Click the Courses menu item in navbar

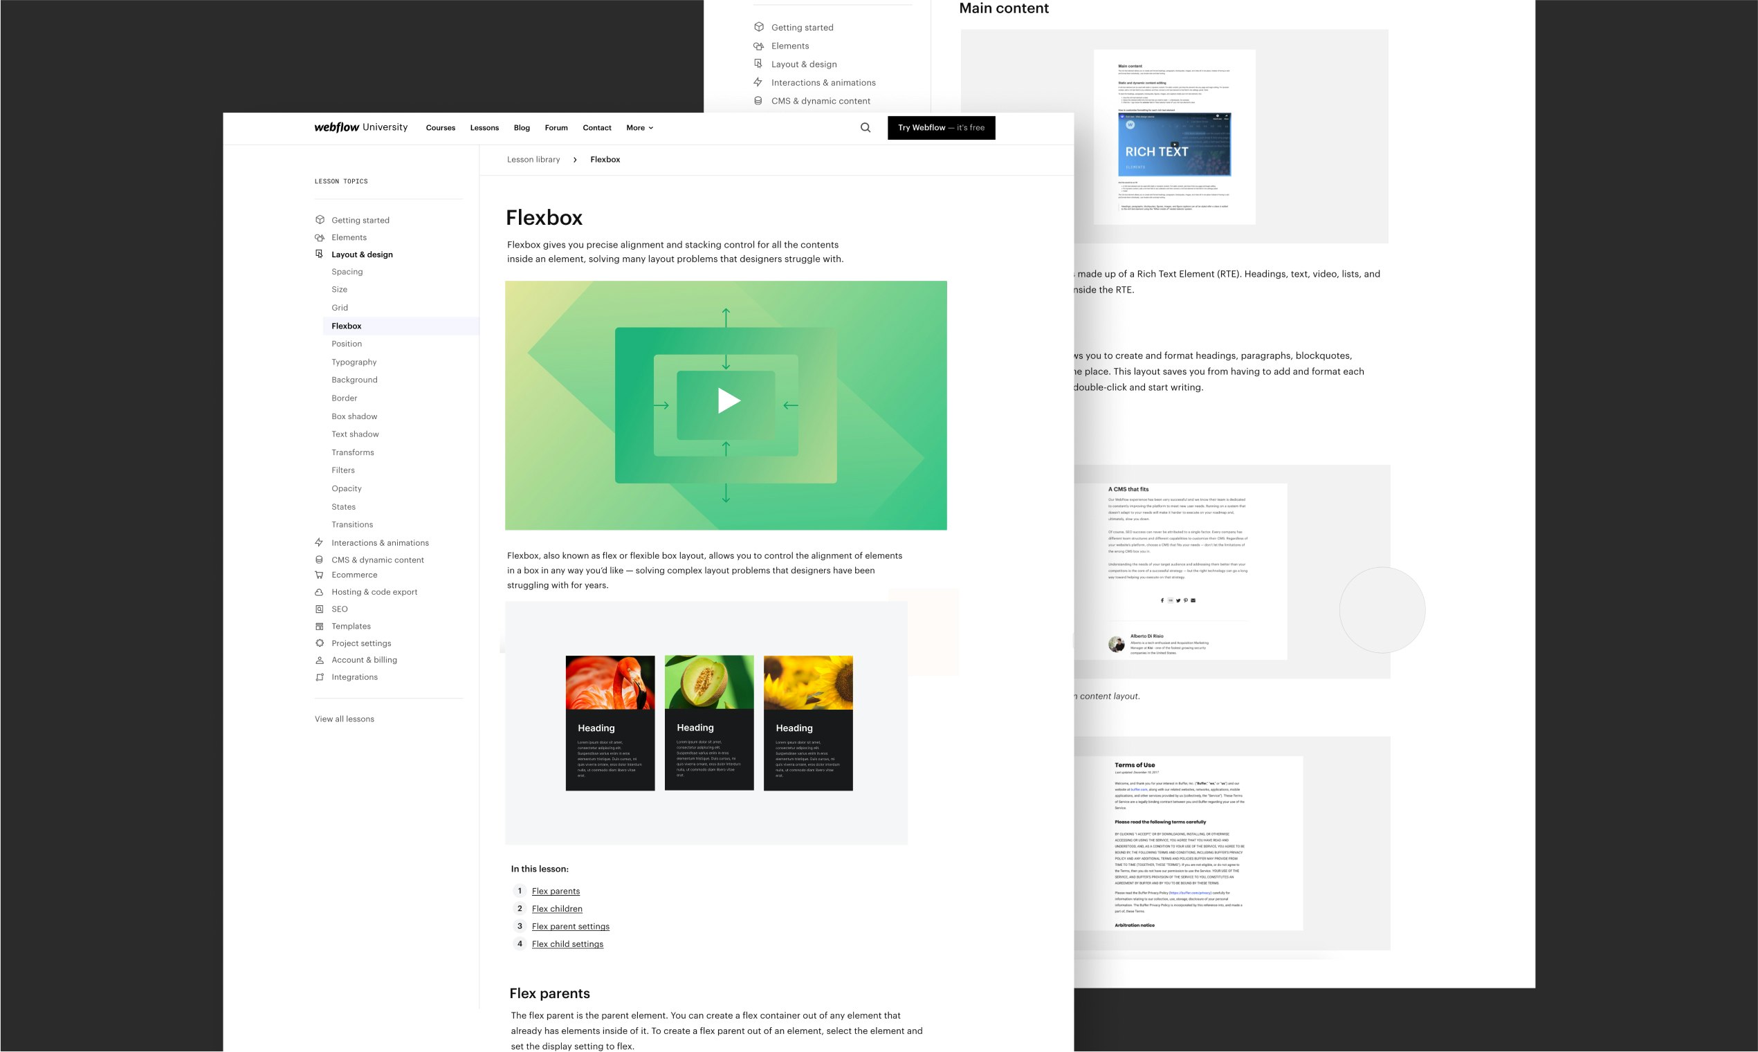441,128
